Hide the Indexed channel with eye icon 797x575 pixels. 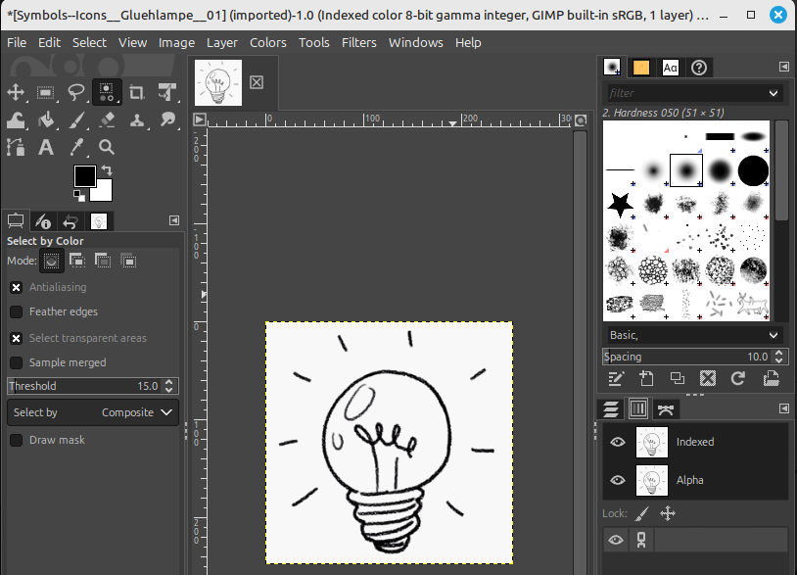617,442
